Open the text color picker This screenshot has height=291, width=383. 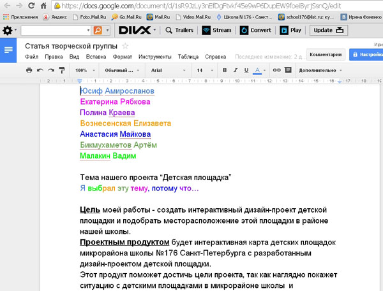coord(258,70)
